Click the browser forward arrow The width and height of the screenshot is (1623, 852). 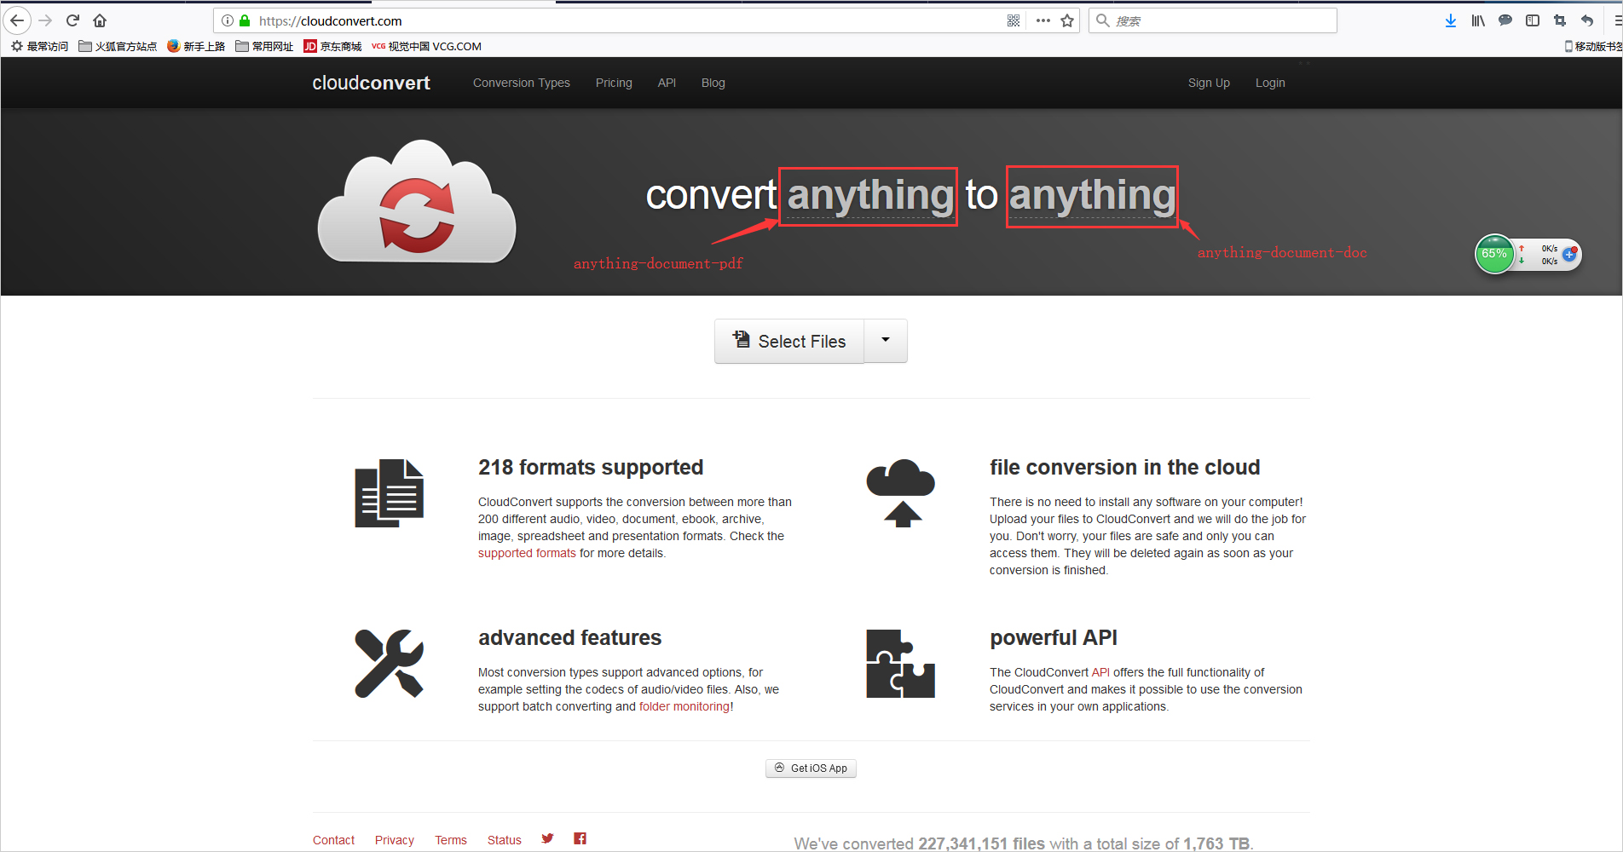click(46, 20)
